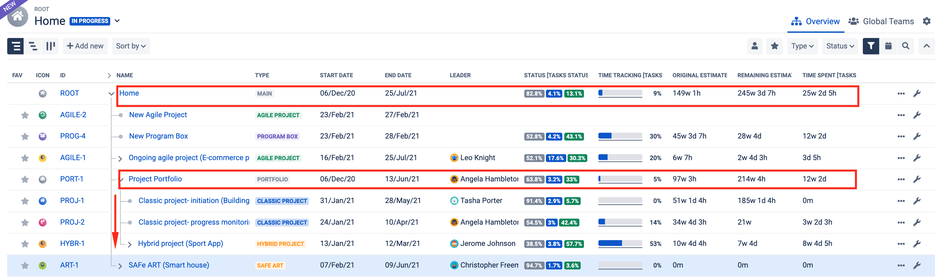The height and width of the screenshot is (279, 935).
Task: Favorite the PORT-1 row star
Action: [x=25, y=179]
